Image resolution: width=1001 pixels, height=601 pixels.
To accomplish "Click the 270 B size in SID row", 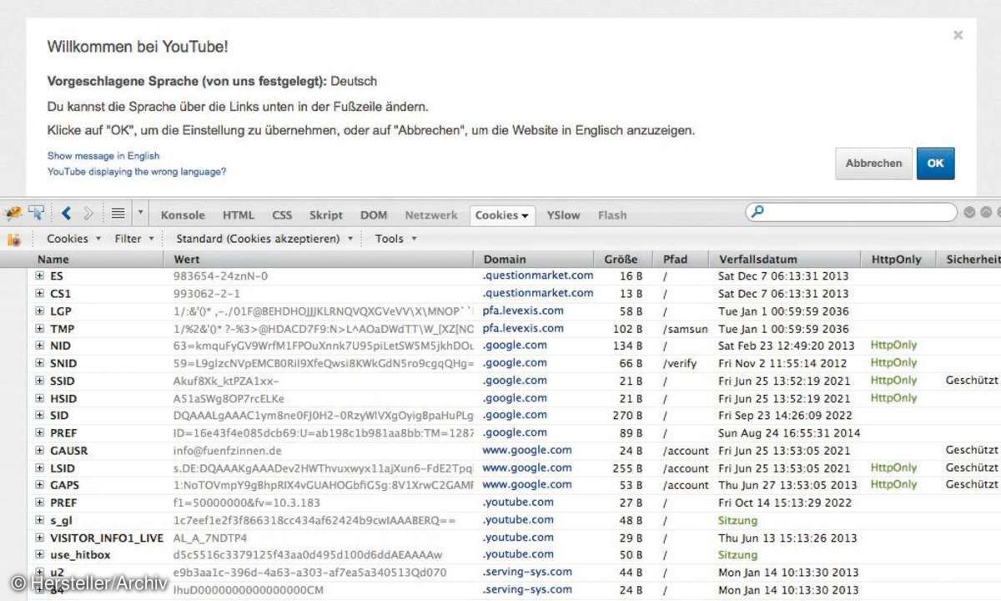I will click(x=627, y=415).
